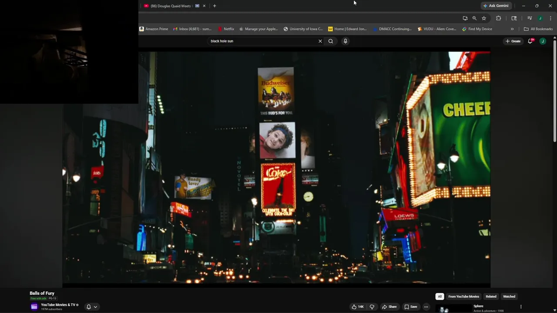Viewport: 557px width, 313px height.
Task: Select the All filter chip
Action: tap(440, 296)
